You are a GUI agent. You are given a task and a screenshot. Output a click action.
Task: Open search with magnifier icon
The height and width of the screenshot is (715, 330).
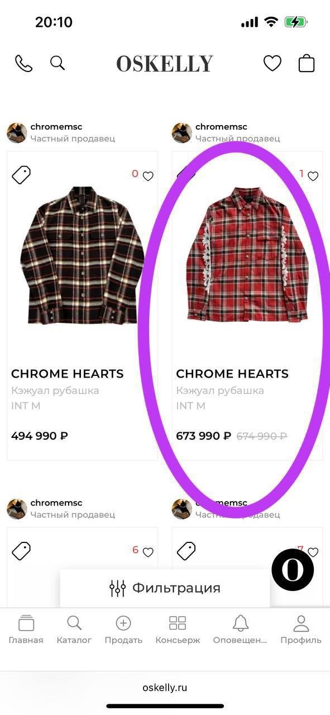point(58,63)
